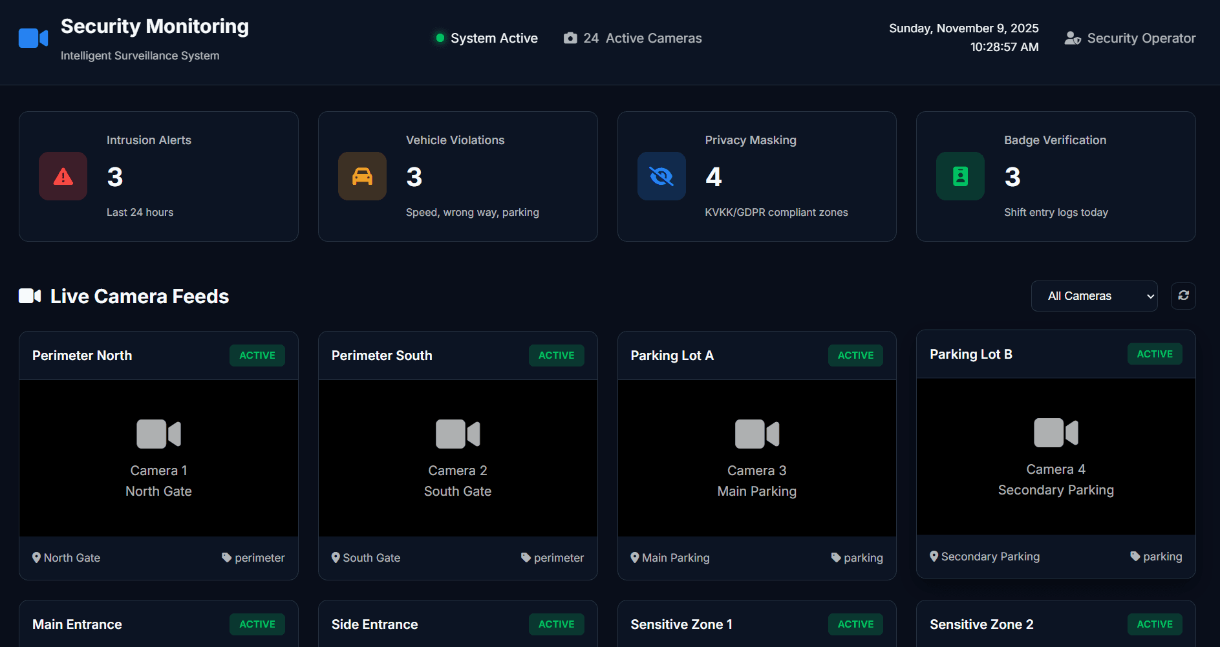This screenshot has height=647, width=1220.
Task: Open the Camera 4 Secondary Parking feed
Action: 1056,456
